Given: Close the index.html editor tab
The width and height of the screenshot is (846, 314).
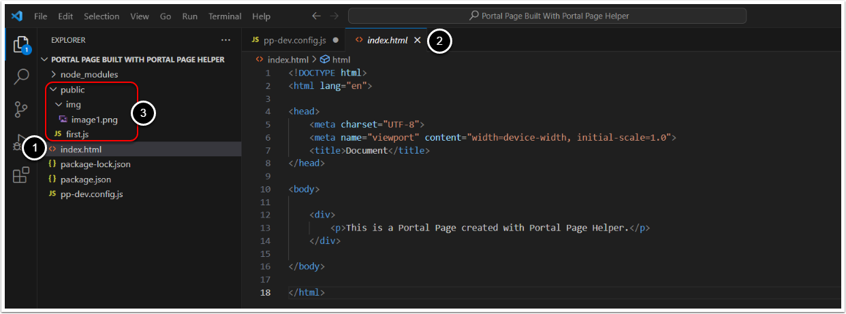Looking at the screenshot, I should (417, 40).
